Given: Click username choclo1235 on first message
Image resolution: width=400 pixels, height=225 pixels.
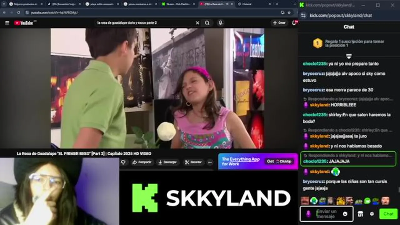Looking at the screenshot, I should click(315, 64).
